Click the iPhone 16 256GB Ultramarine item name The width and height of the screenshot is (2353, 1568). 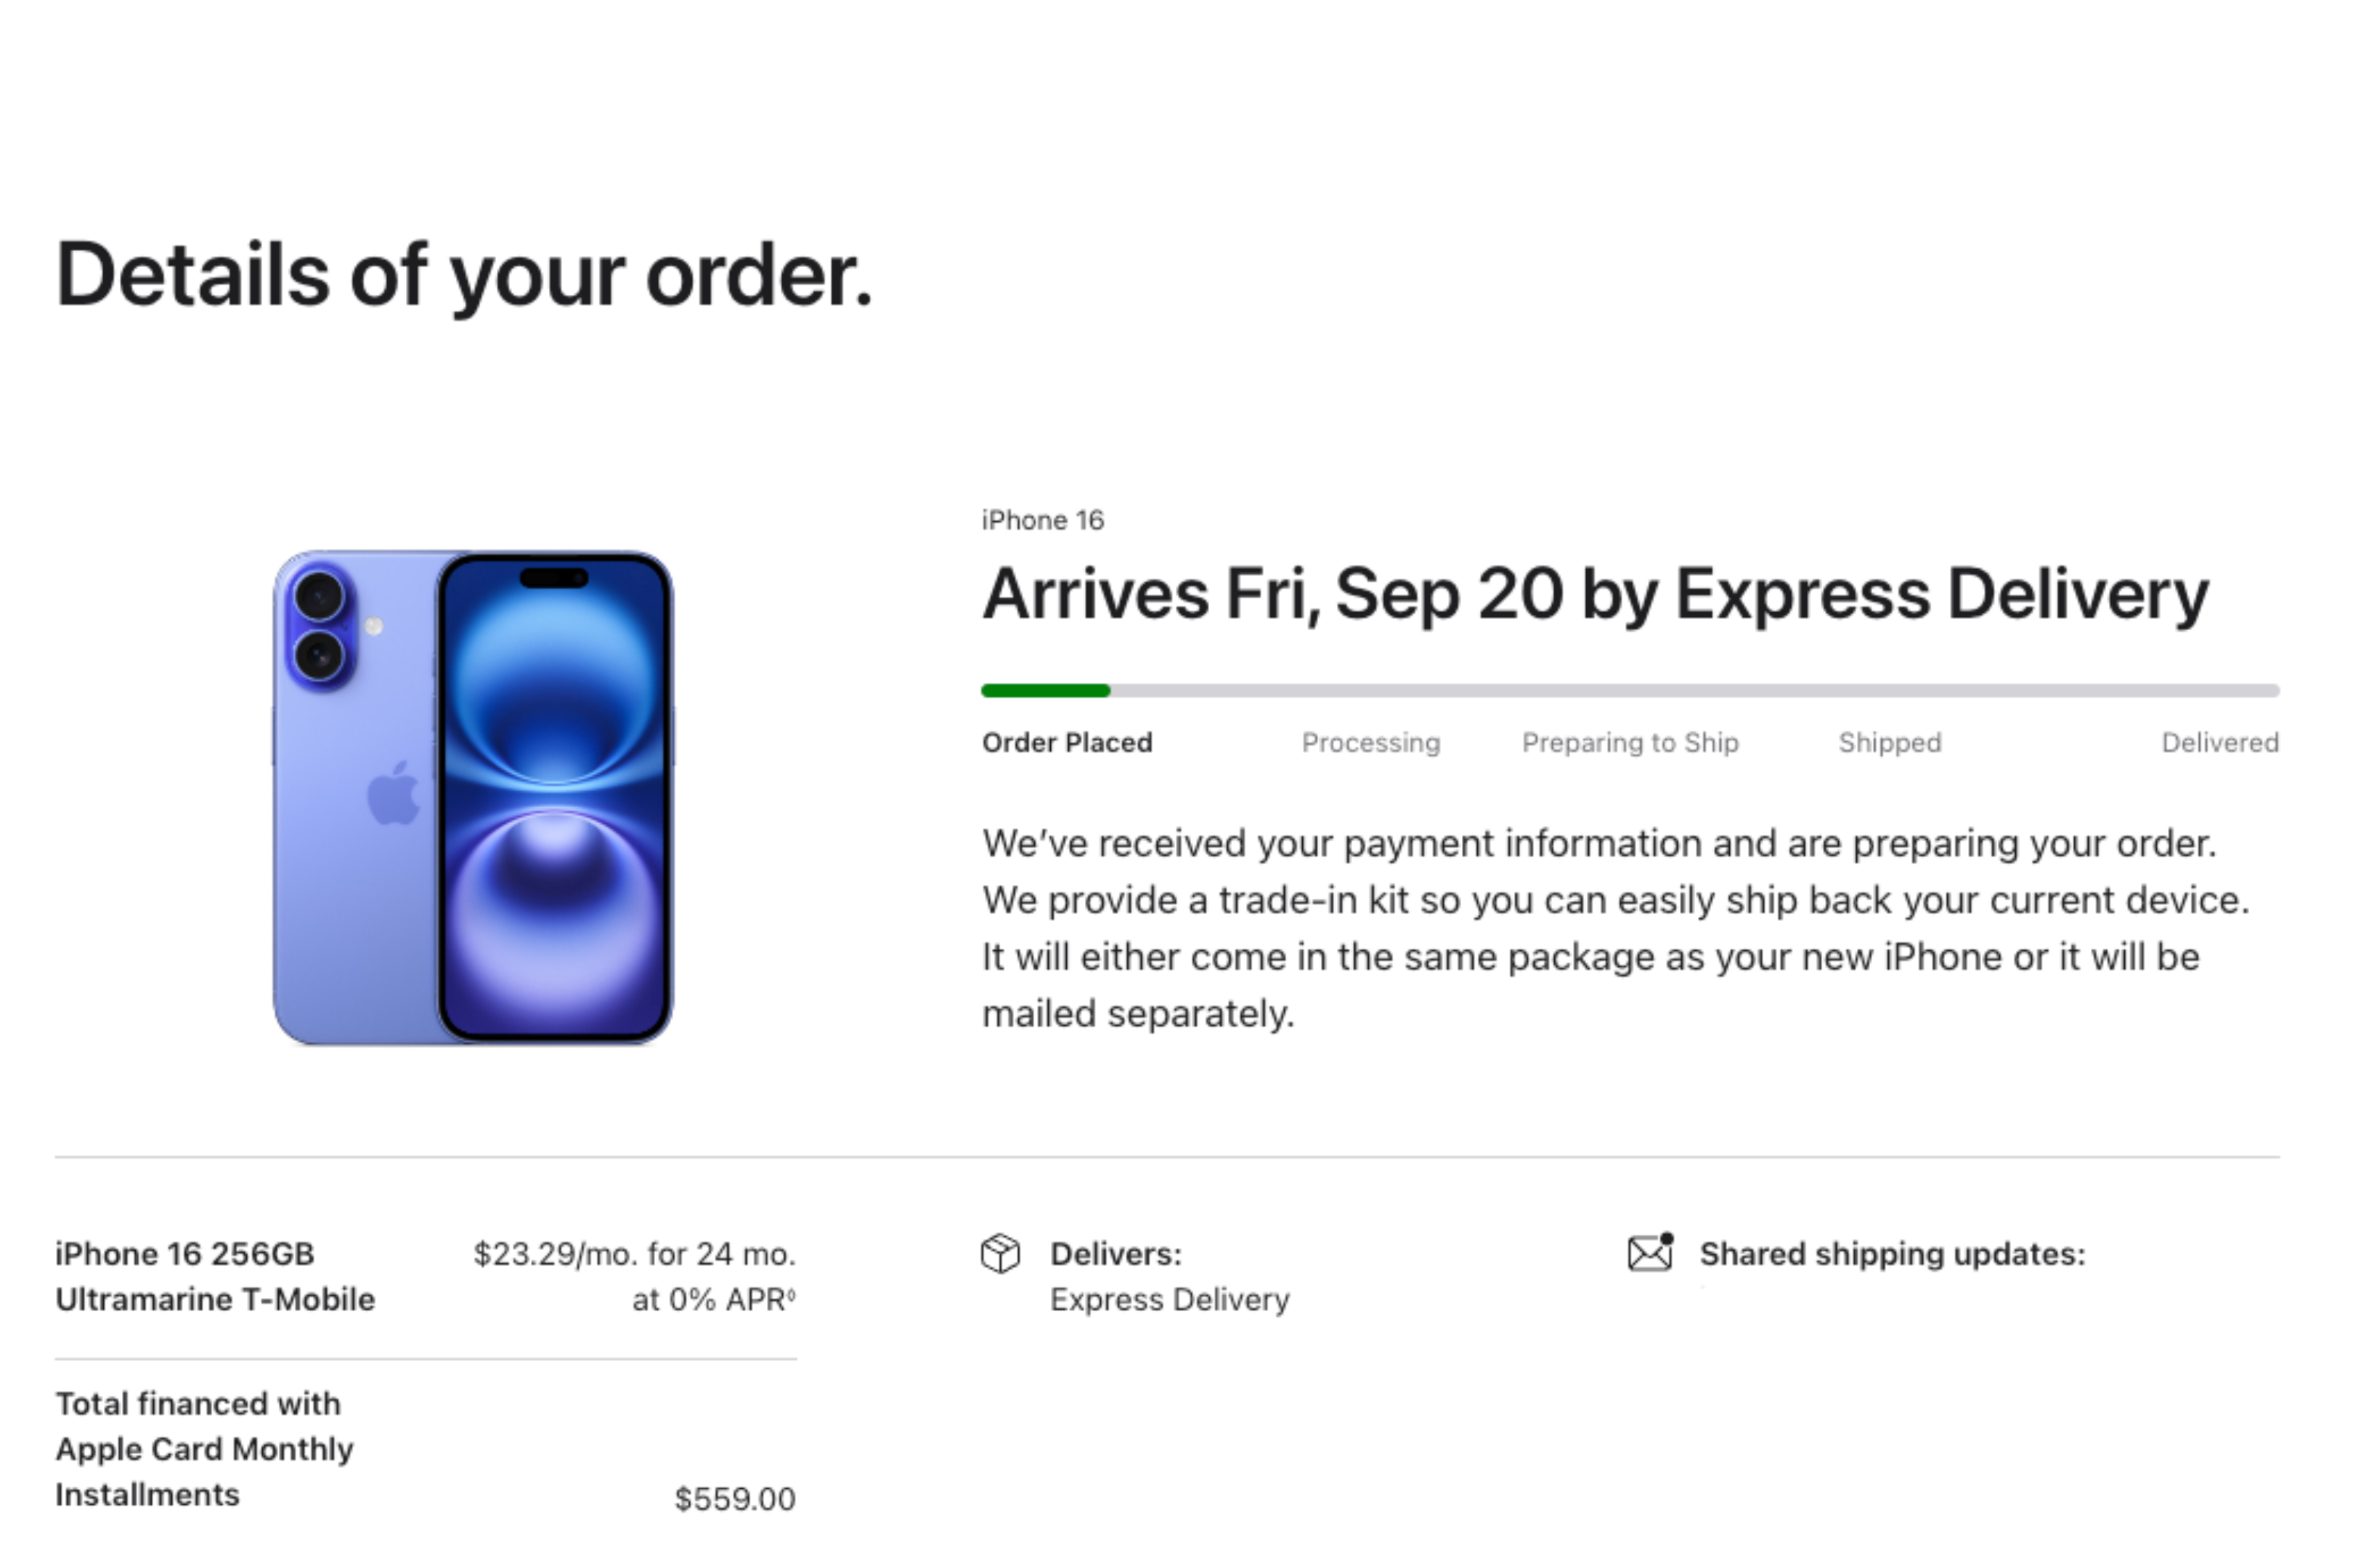214,1276
